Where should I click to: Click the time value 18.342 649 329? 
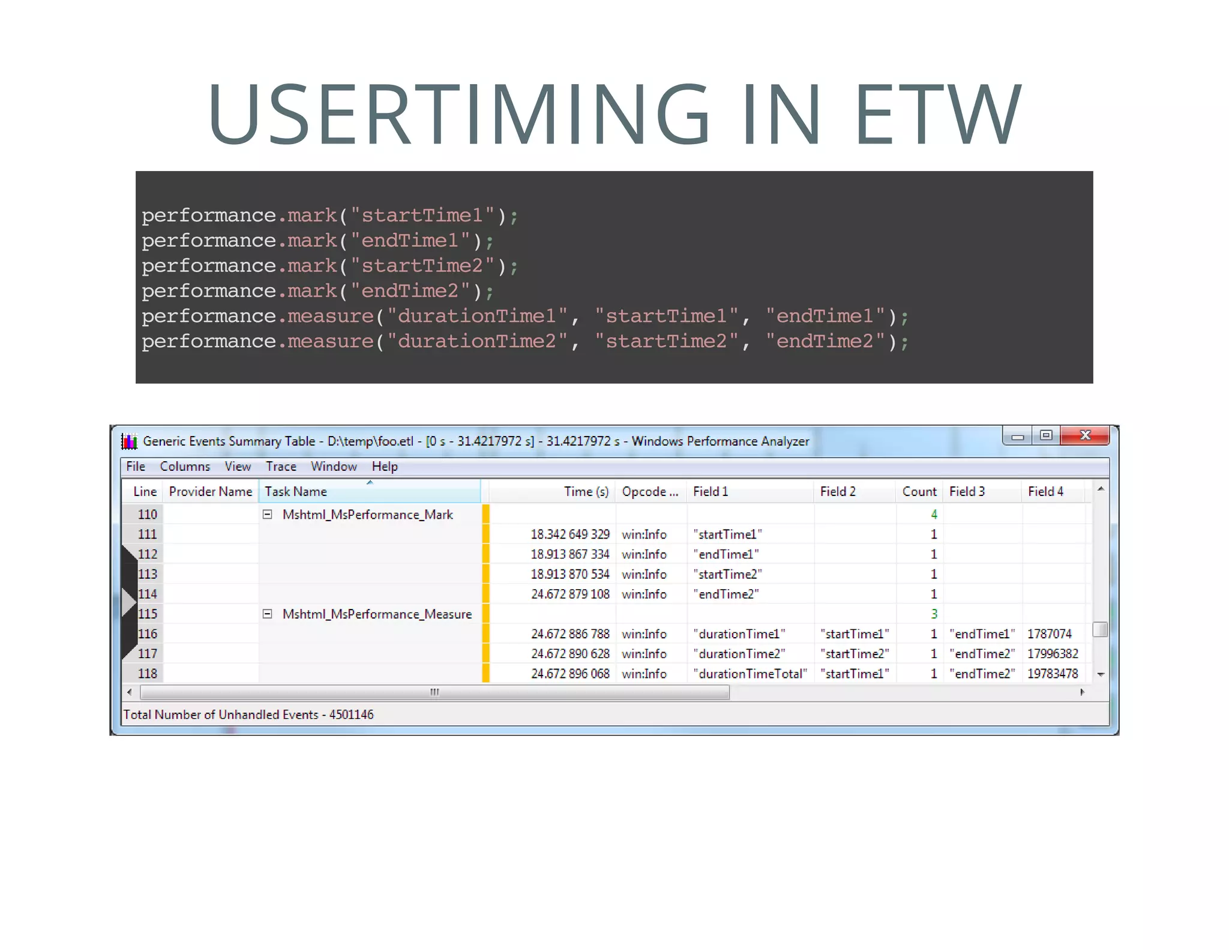coord(570,534)
